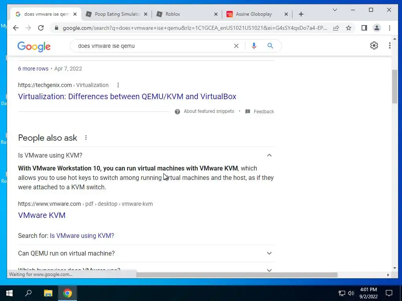Close the Roblox tab
Viewport: 402px width, 301px height.
pos(216,14)
